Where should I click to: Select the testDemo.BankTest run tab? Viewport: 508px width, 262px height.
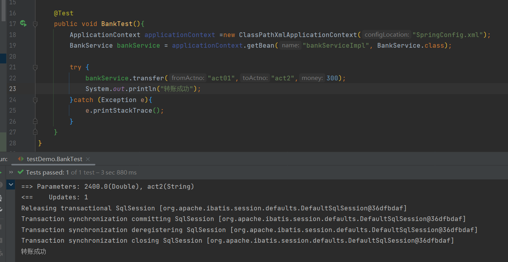pyautogui.click(x=54, y=159)
